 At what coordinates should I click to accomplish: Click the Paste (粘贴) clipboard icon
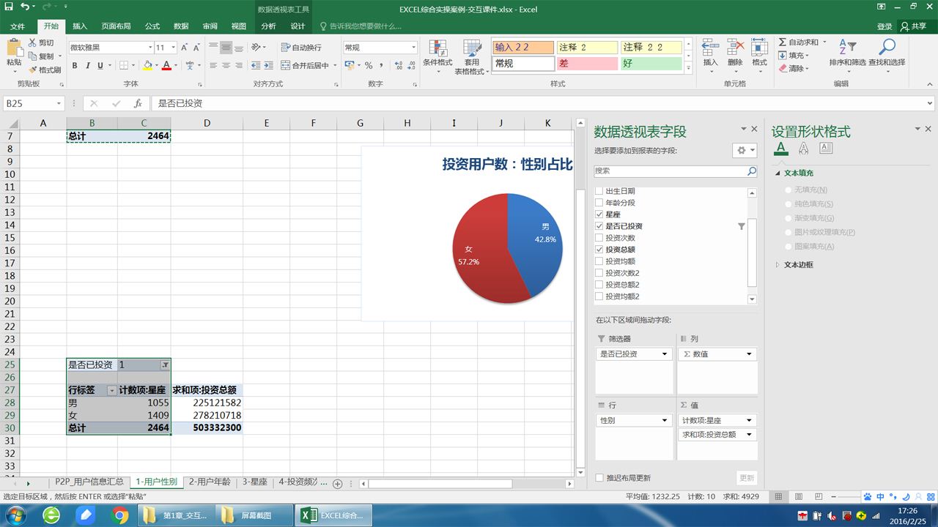point(14,48)
